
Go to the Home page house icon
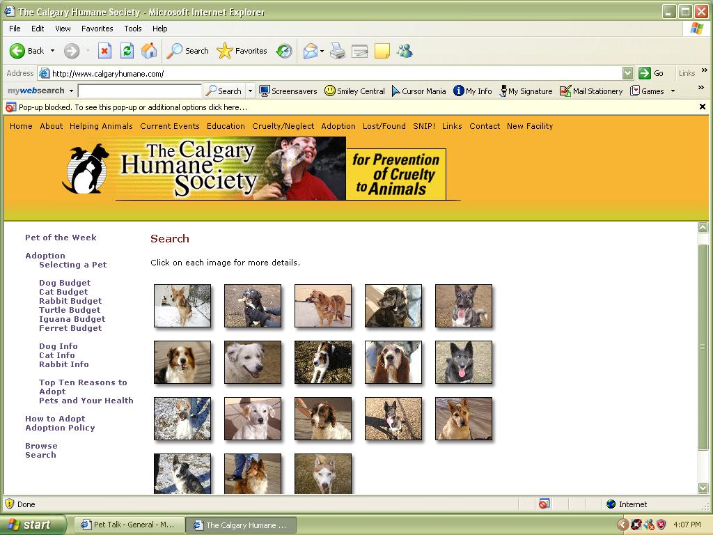[x=149, y=51]
